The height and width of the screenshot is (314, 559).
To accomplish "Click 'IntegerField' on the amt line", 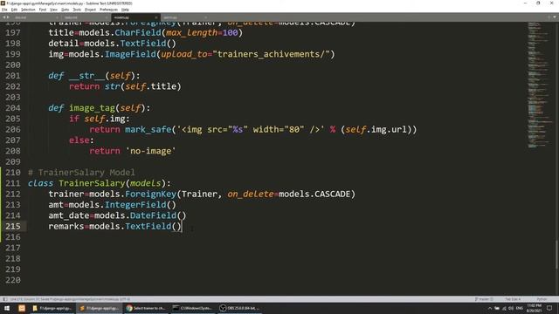I will pyautogui.click(x=135, y=205).
